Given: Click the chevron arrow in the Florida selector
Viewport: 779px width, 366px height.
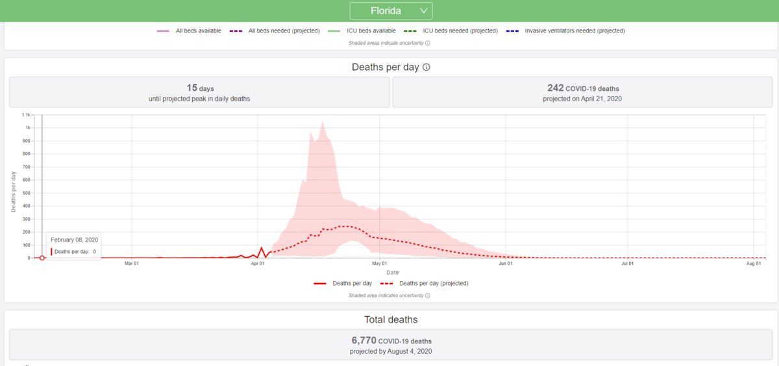Looking at the screenshot, I should click(423, 11).
